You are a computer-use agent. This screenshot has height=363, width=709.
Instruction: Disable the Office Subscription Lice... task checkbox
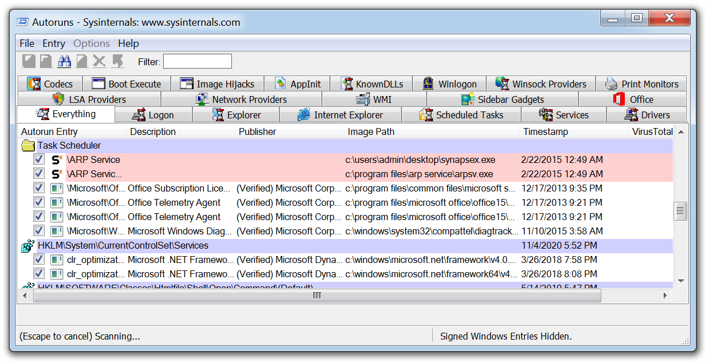pos(39,188)
